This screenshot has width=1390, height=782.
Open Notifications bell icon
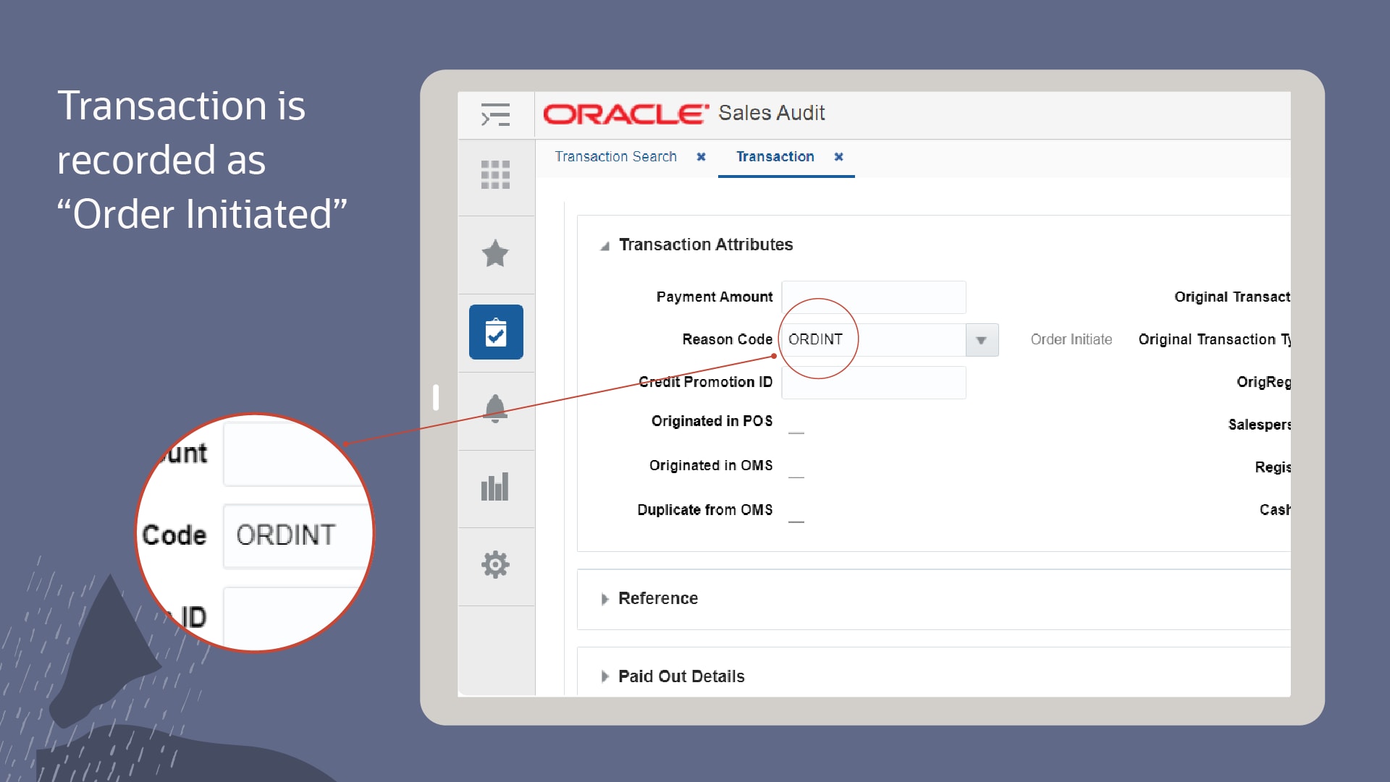[495, 409]
